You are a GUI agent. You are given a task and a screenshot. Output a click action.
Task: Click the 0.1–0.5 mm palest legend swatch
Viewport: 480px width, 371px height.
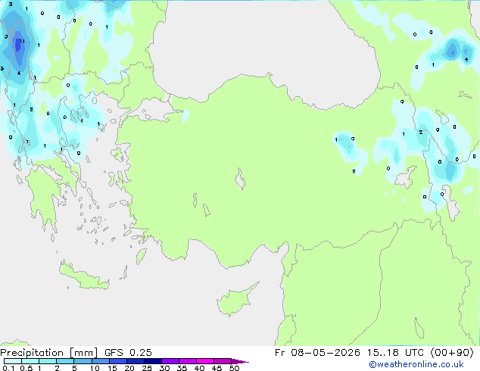click(x=13, y=361)
